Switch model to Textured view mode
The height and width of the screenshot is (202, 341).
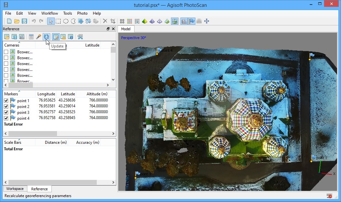167,21
